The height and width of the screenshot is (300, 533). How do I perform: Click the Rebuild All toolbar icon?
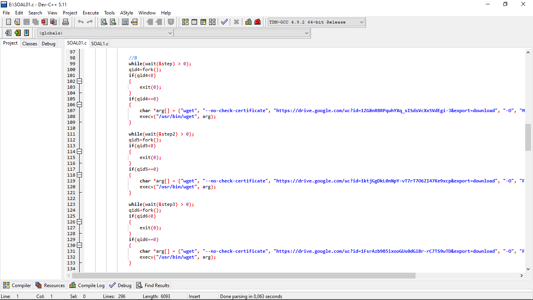pyautogui.click(x=212, y=22)
